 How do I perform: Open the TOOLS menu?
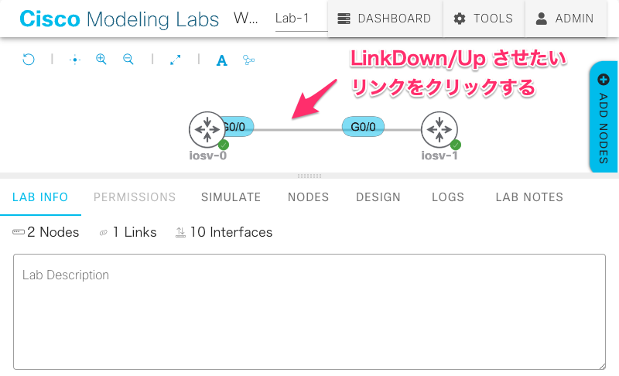click(x=484, y=19)
